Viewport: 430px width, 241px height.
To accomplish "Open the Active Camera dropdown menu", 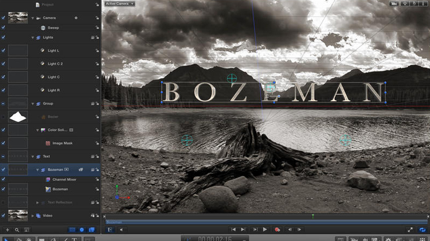I will tap(119, 3).
